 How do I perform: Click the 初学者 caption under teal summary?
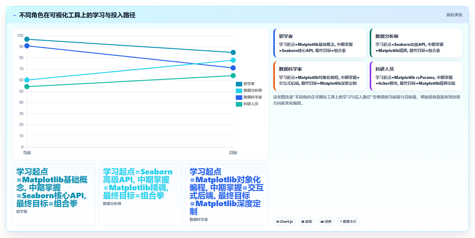22,211
